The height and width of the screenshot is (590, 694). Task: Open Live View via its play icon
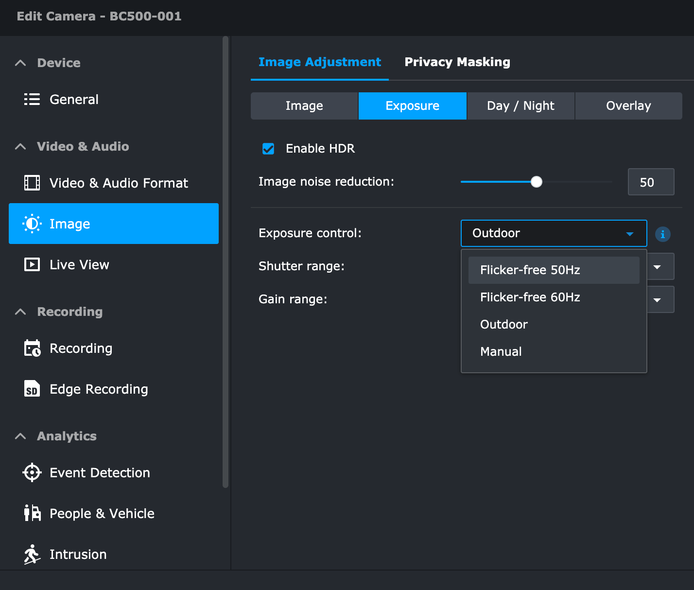pos(32,265)
